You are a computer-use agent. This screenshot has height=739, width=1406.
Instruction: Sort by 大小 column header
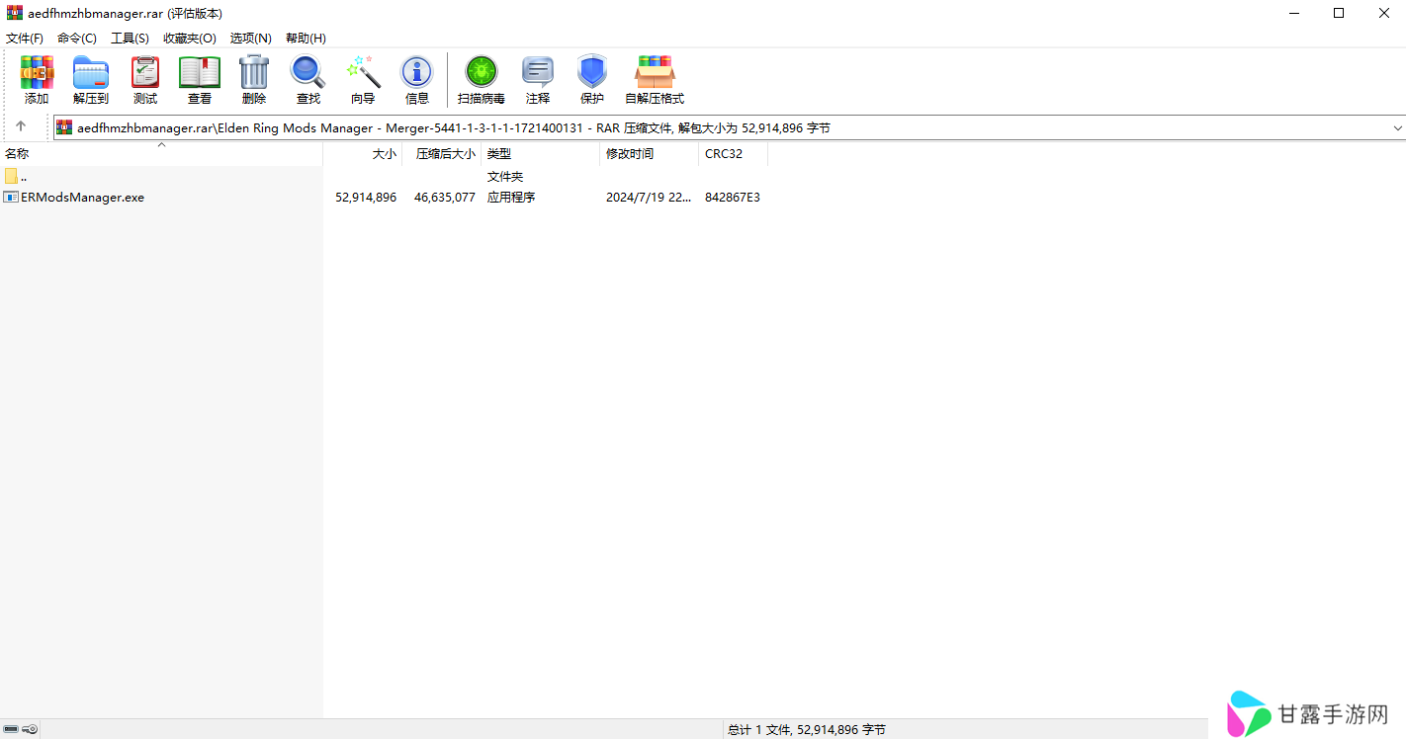[x=363, y=153]
